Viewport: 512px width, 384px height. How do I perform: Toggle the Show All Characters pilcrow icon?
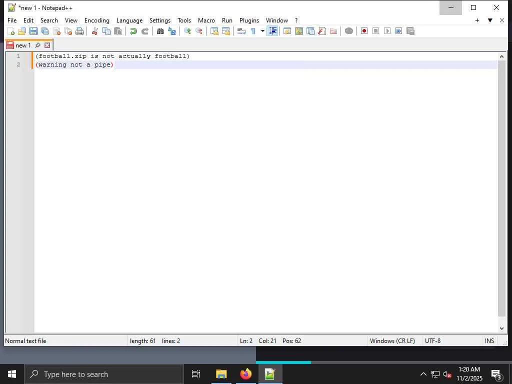(253, 31)
